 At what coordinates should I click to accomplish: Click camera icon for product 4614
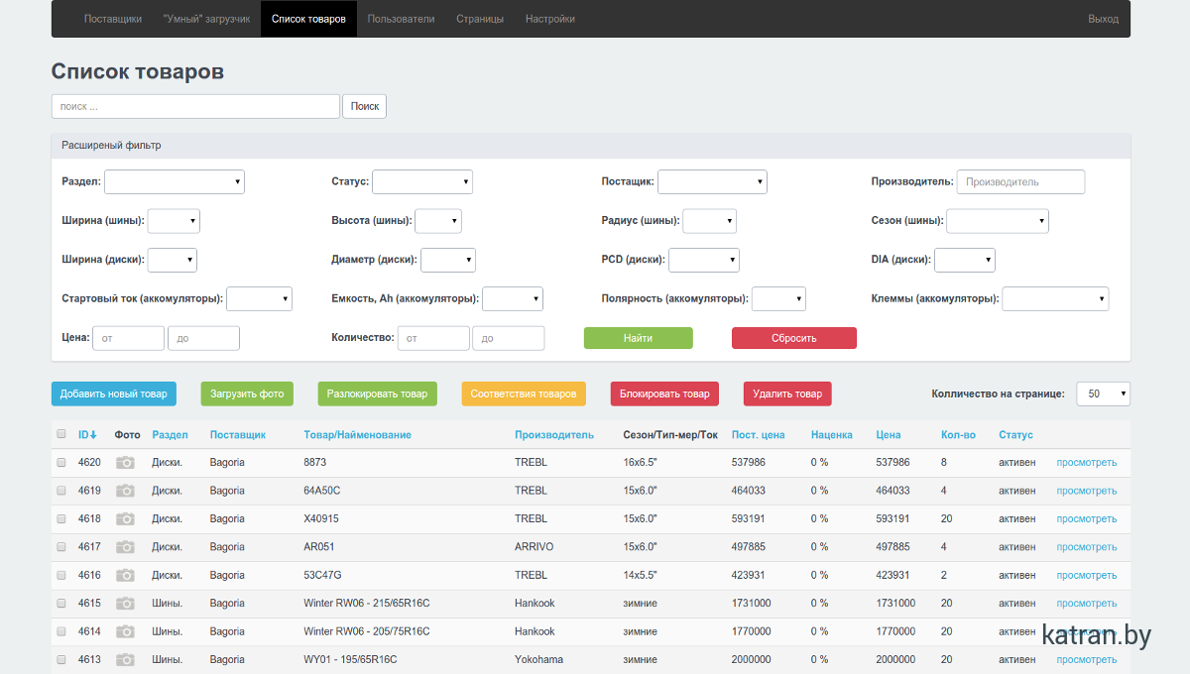pos(125,631)
